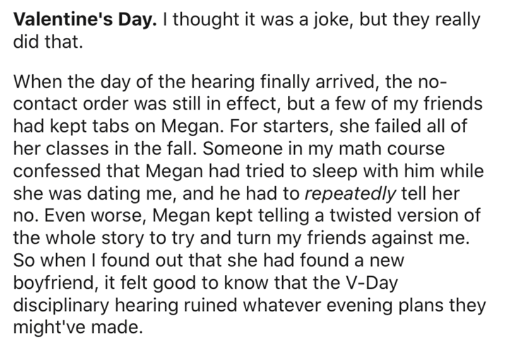Click the word "disciplinary"
This screenshot has width=505, height=348.
[61, 306]
